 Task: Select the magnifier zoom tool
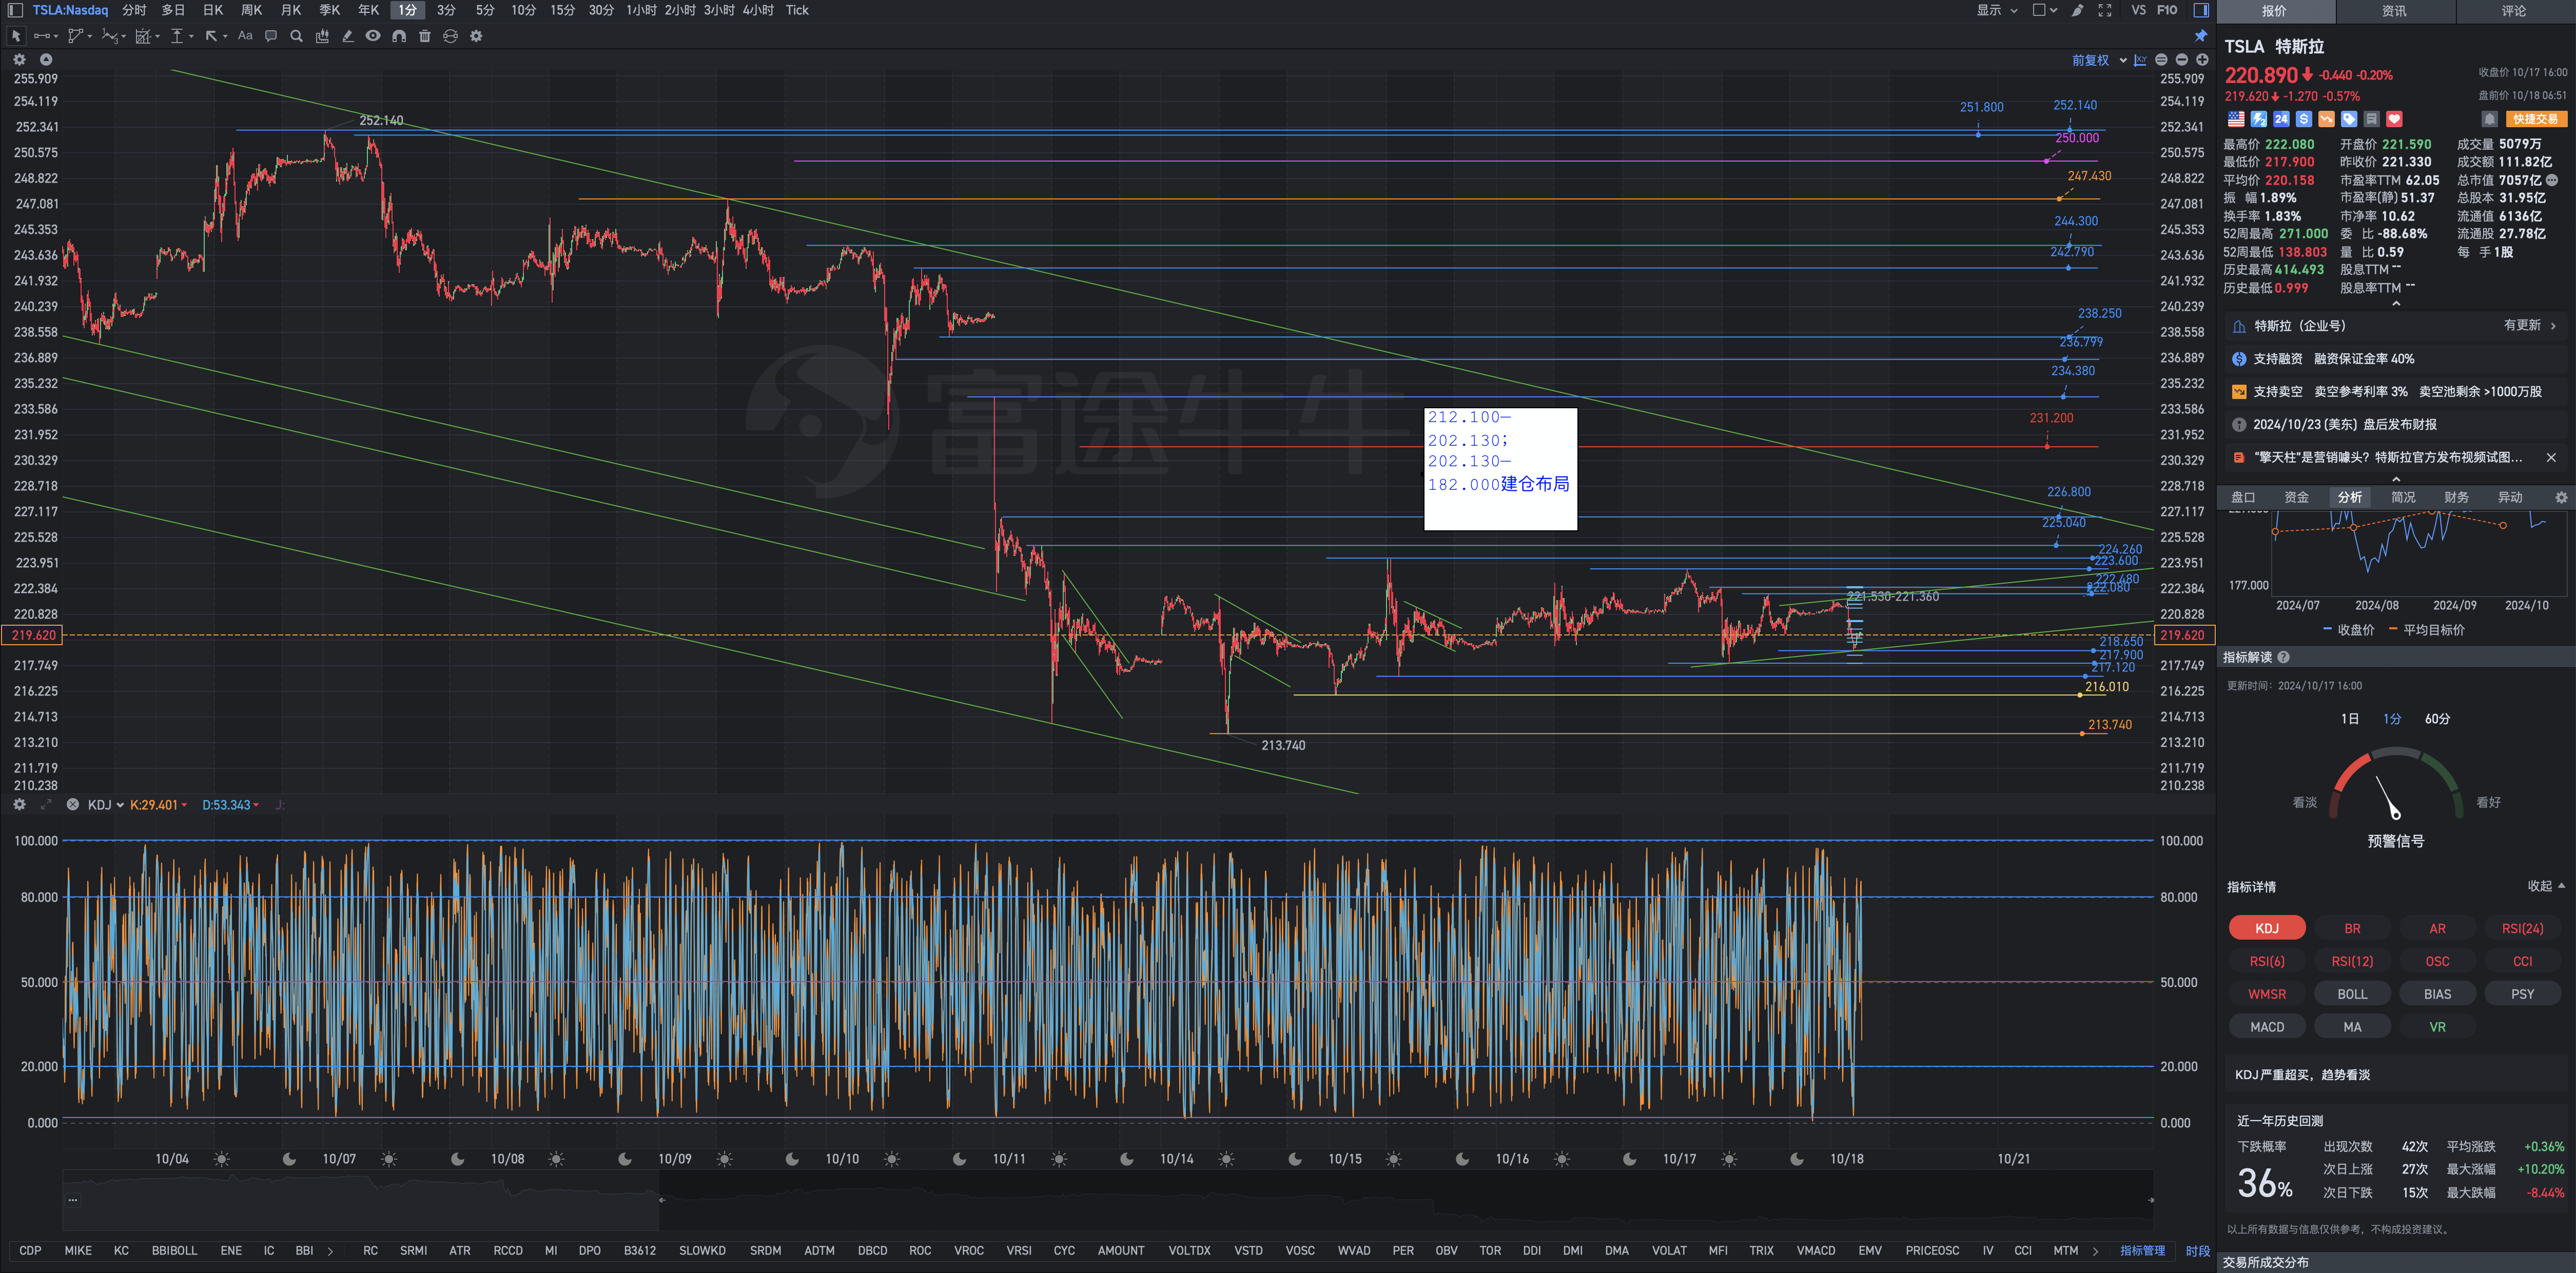tap(296, 36)
